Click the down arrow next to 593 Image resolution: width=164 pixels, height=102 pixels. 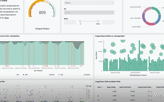click(x=151, y=92)
